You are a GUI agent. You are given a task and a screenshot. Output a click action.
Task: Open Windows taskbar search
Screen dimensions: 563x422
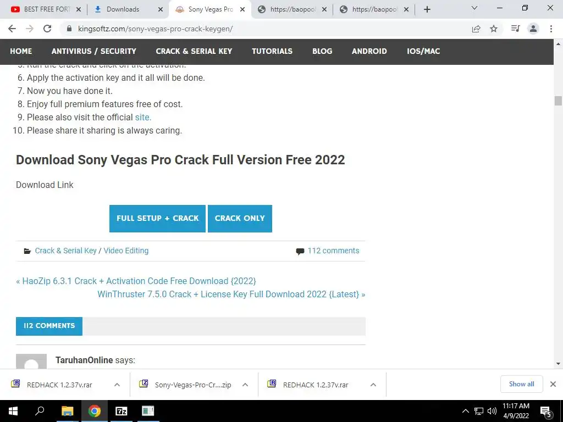click(x=40, y=410)
